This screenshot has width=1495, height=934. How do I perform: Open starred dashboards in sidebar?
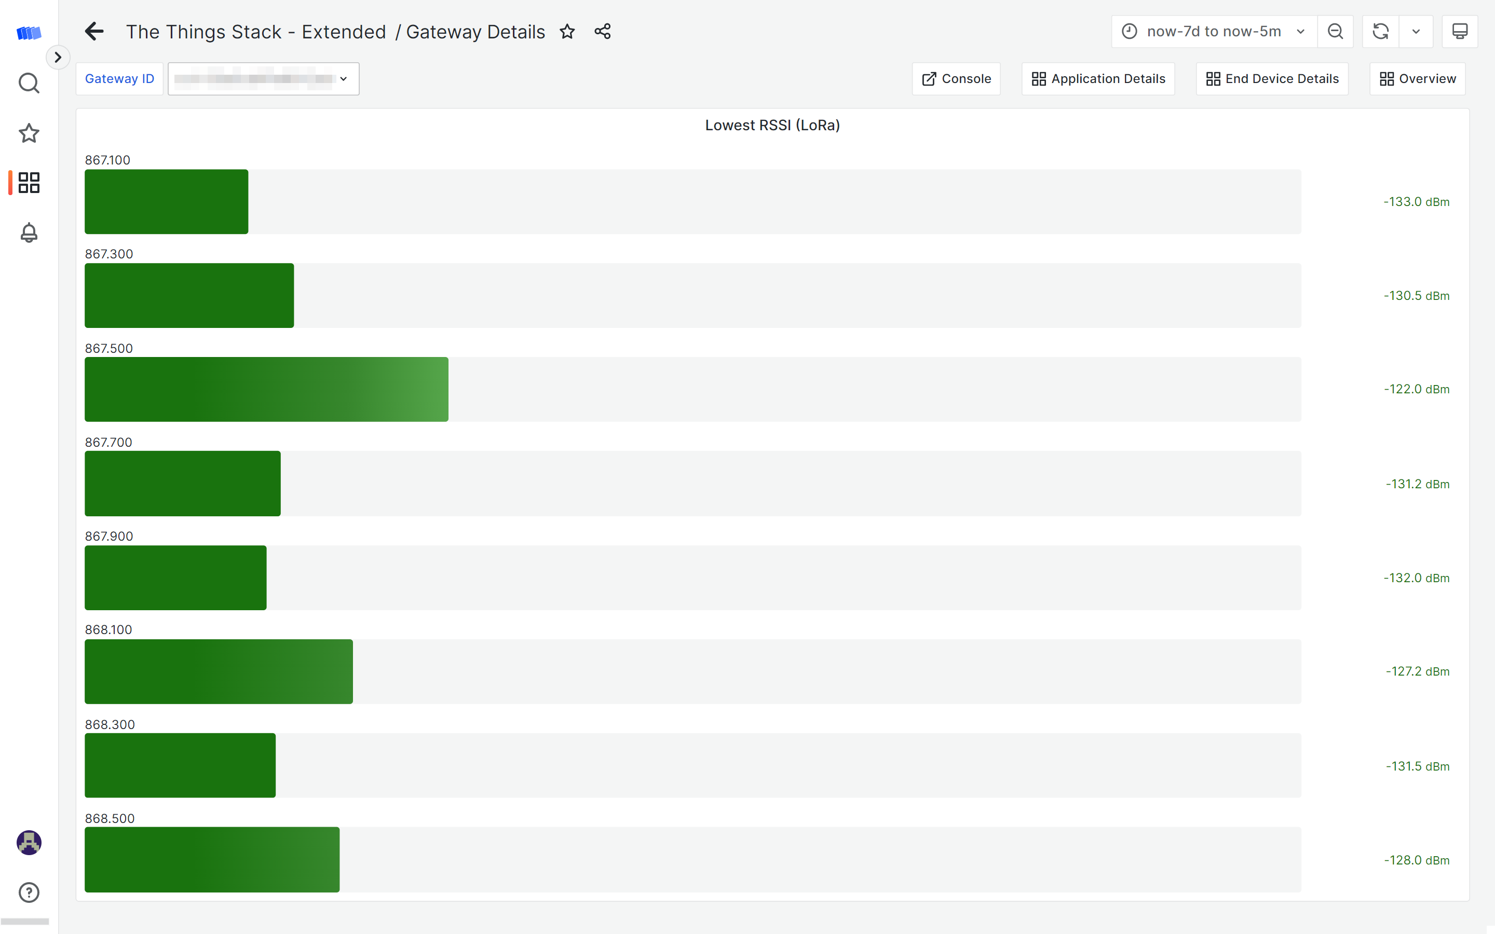29,133
